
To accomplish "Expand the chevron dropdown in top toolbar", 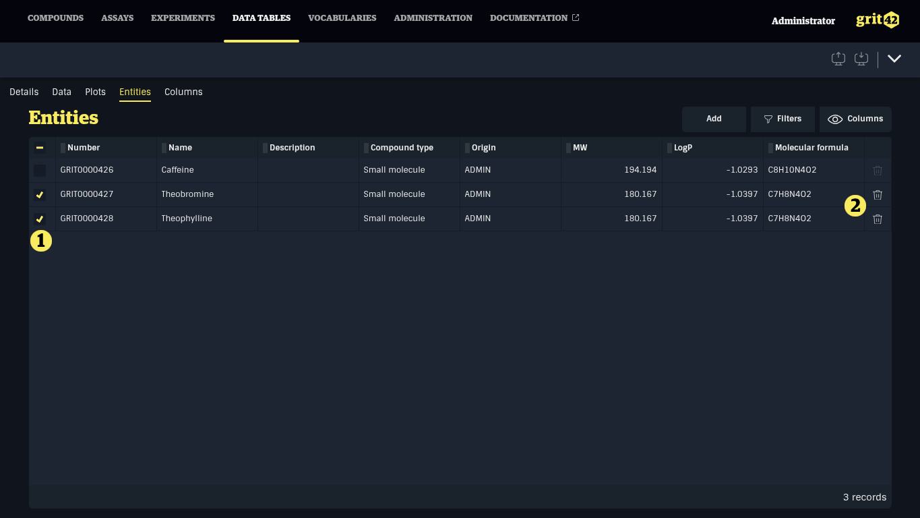I will point(894,59).
